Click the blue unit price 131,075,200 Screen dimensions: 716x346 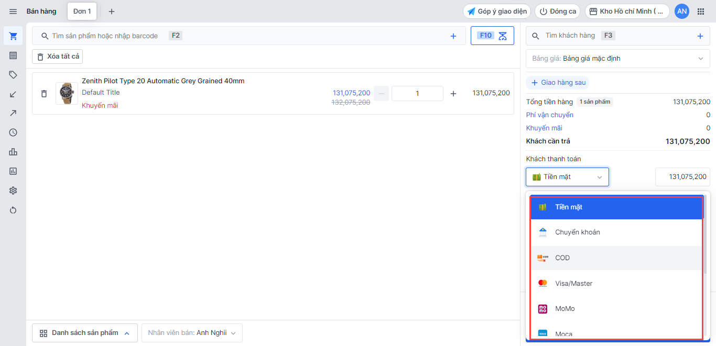351,93
